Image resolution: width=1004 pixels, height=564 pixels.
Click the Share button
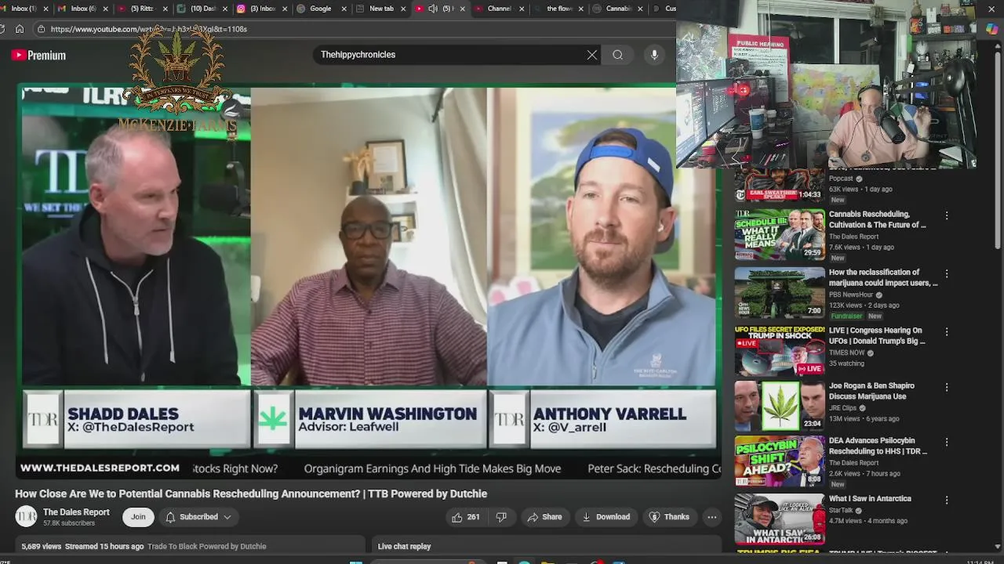point(544,517)
